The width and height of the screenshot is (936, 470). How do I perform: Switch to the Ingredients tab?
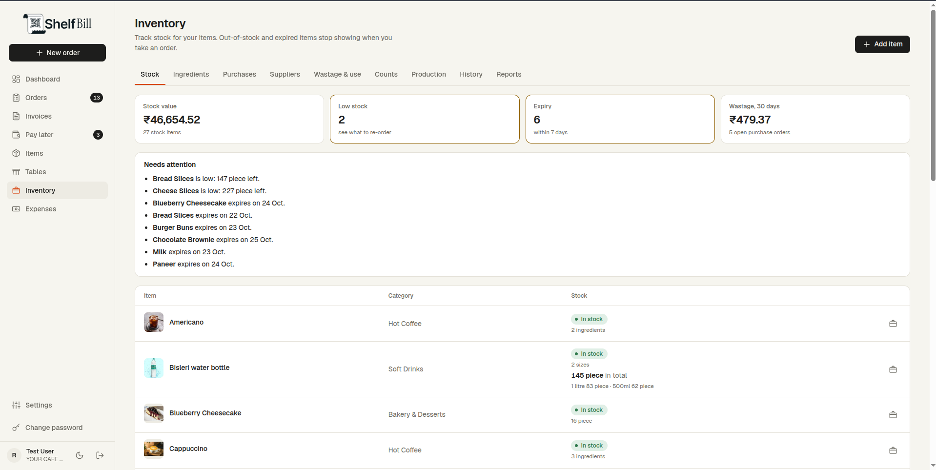(191, 74)
